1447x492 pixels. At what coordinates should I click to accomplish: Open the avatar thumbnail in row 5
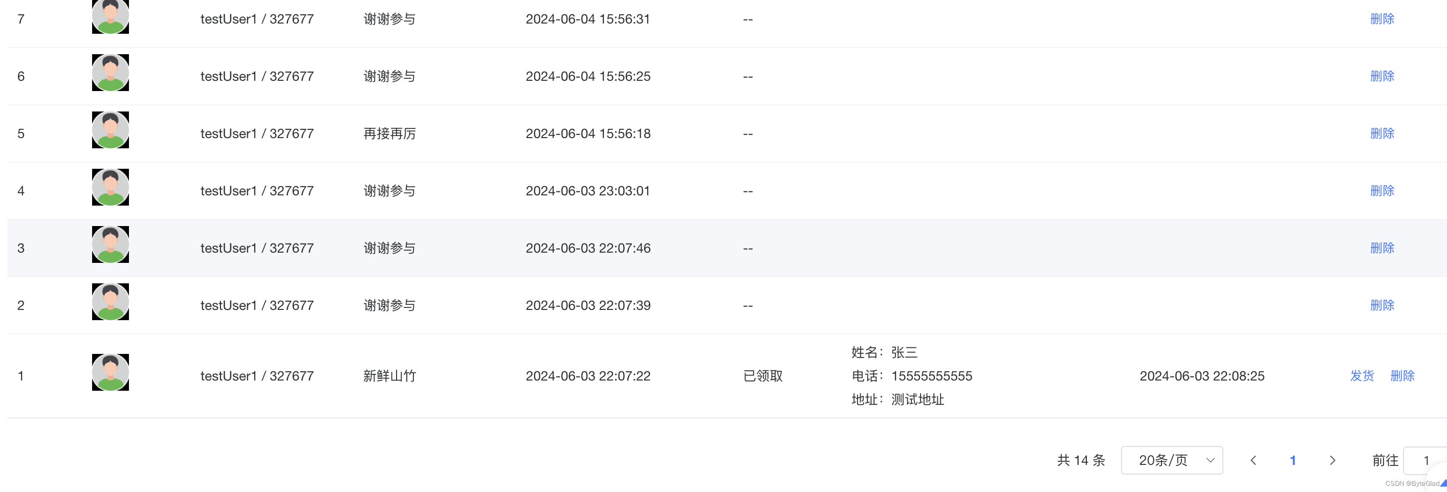(110, 130)
